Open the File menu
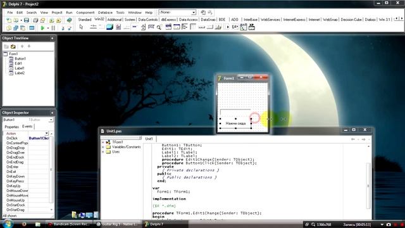Viewport: 405px width, 228px height. click(x=10, y=13)
